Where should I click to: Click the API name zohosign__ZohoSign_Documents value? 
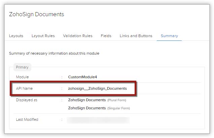tap(98, 88)
